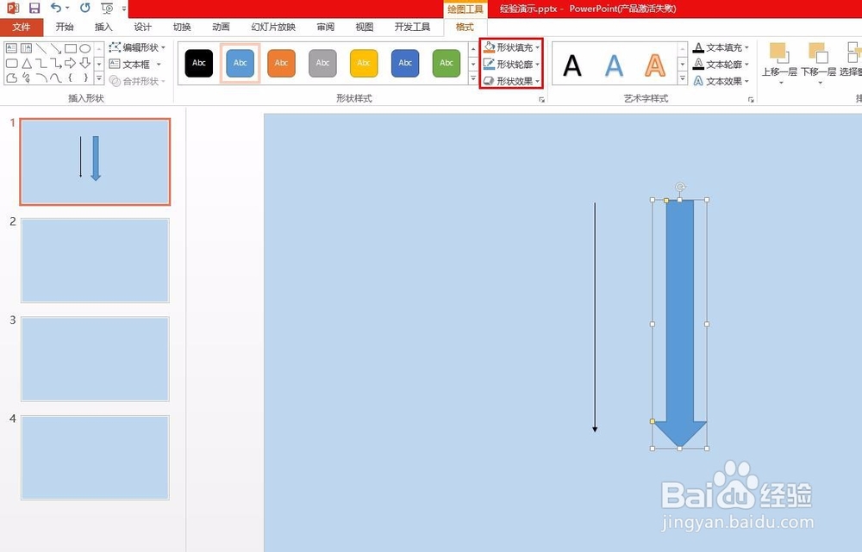
Task: Switch to the 插入 tab
Action: pyautogui.click(x=103, y=27)
